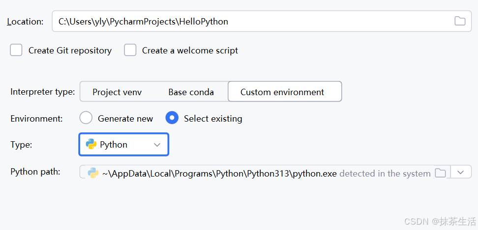Screen dimensions: 478x230
Task: Click the 'detected in the system' hint text
Action: coord(385,173)
